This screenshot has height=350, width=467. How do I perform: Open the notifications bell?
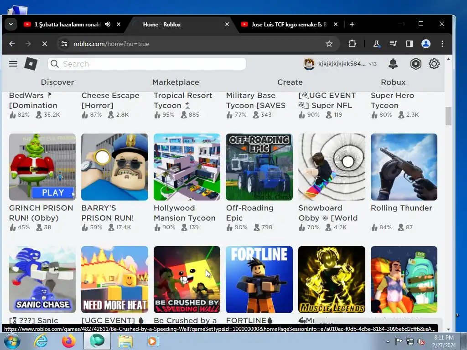pyautogui.click(x=393, y=64)
